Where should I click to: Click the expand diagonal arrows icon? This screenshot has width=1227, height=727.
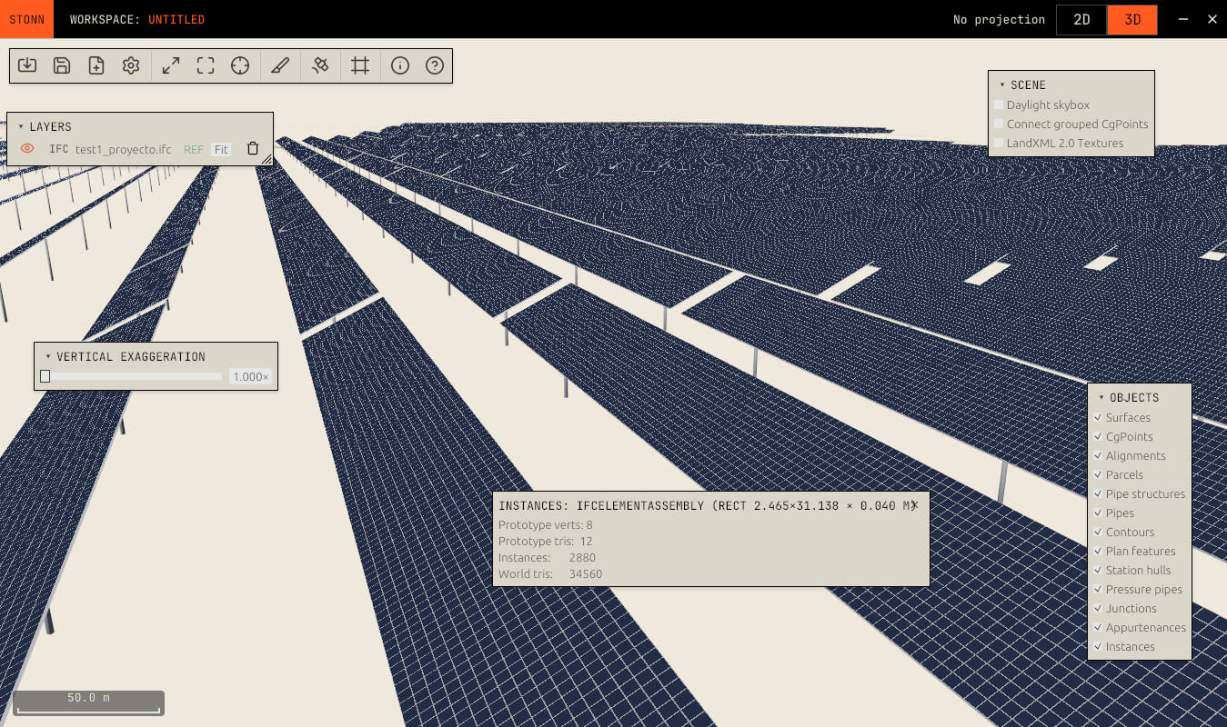click(171, 65)
